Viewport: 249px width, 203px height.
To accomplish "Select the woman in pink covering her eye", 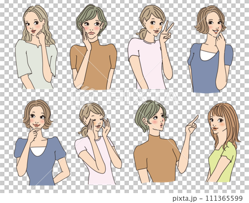I will (x=98, y=143).
